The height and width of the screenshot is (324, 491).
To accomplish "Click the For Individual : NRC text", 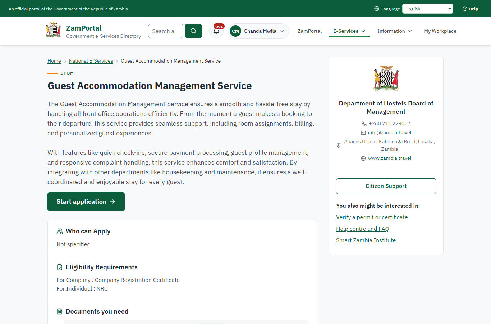I will tap(82, 288).
